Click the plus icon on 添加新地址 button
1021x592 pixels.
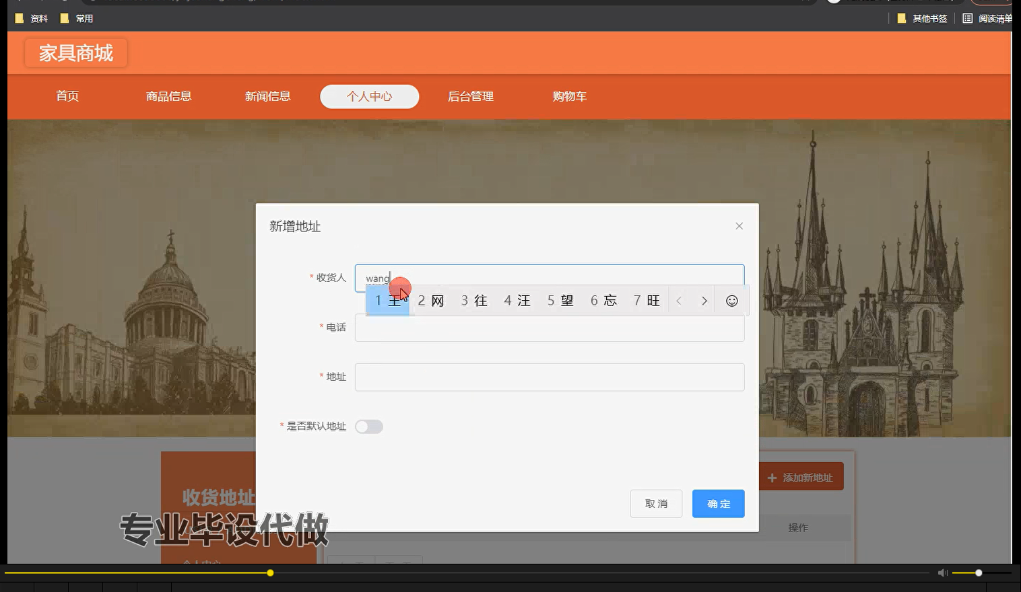[x=772, y=476]
